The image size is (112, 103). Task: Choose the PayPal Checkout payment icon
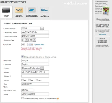click(19, 10)
